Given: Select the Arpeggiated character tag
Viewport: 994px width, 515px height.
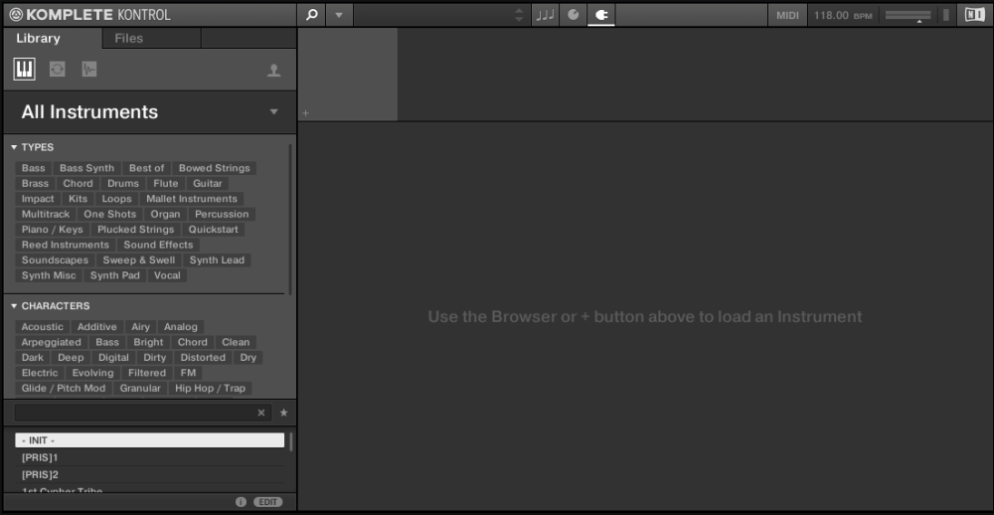Looking at the screenshot, I should coord(52,342).
